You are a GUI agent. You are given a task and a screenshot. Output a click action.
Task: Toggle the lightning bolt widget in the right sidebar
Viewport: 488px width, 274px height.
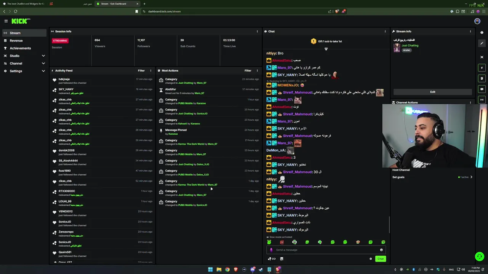click(x=482, y=68)
